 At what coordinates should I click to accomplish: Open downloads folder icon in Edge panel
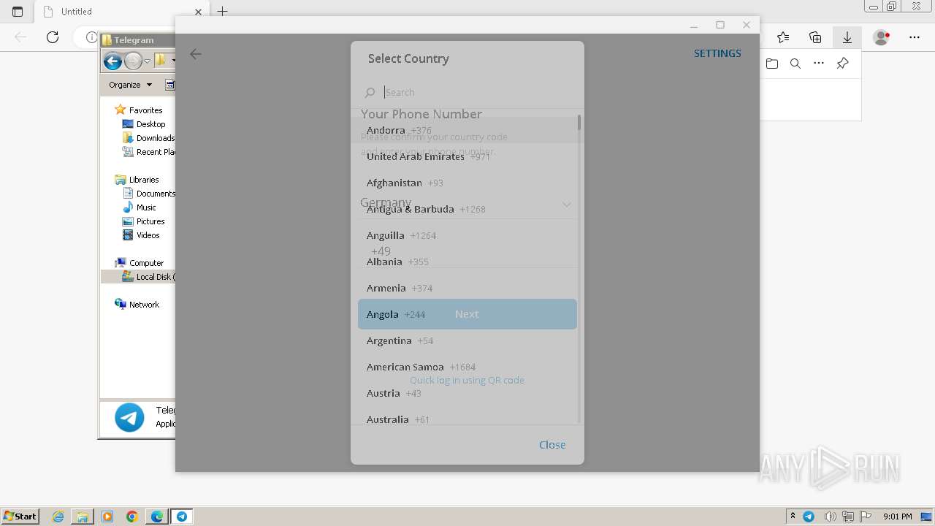pos(772,64)
